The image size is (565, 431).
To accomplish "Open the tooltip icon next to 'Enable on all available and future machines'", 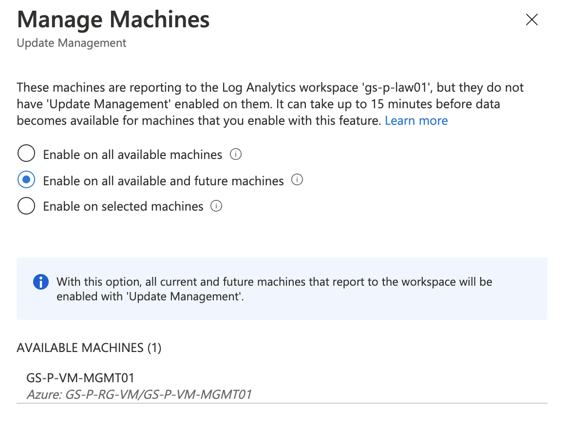I will coord(298,180).
